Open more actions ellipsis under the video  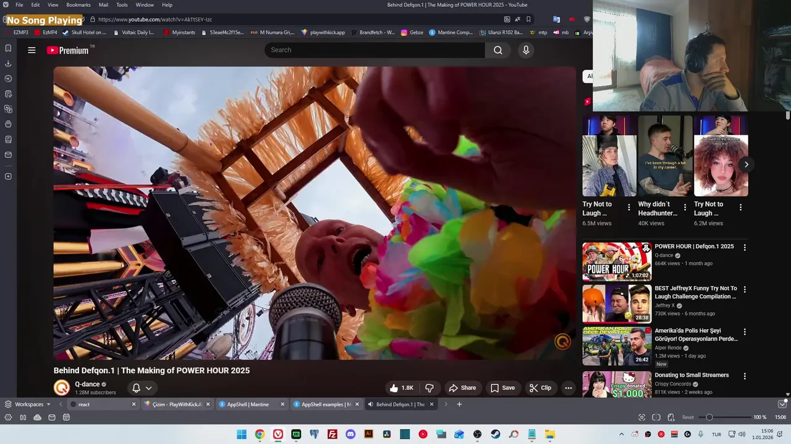point(568,388)
